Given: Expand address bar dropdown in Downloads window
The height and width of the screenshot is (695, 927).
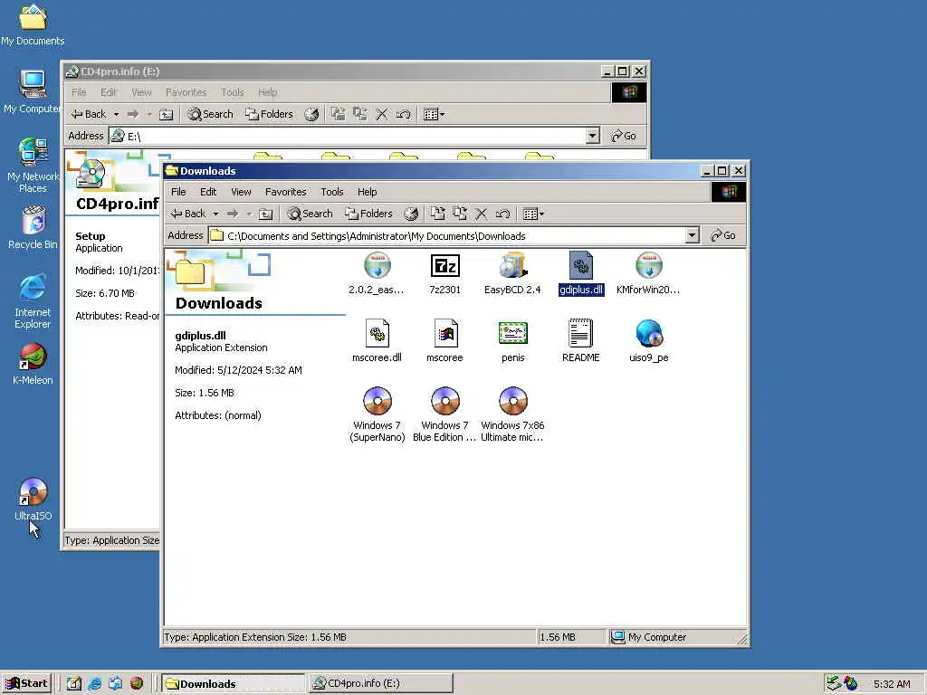Looking at the screenshot, I should pos(693,236).
